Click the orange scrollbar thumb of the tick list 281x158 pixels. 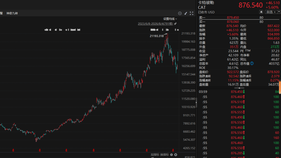pyautogui.click(x=280, y=87)
